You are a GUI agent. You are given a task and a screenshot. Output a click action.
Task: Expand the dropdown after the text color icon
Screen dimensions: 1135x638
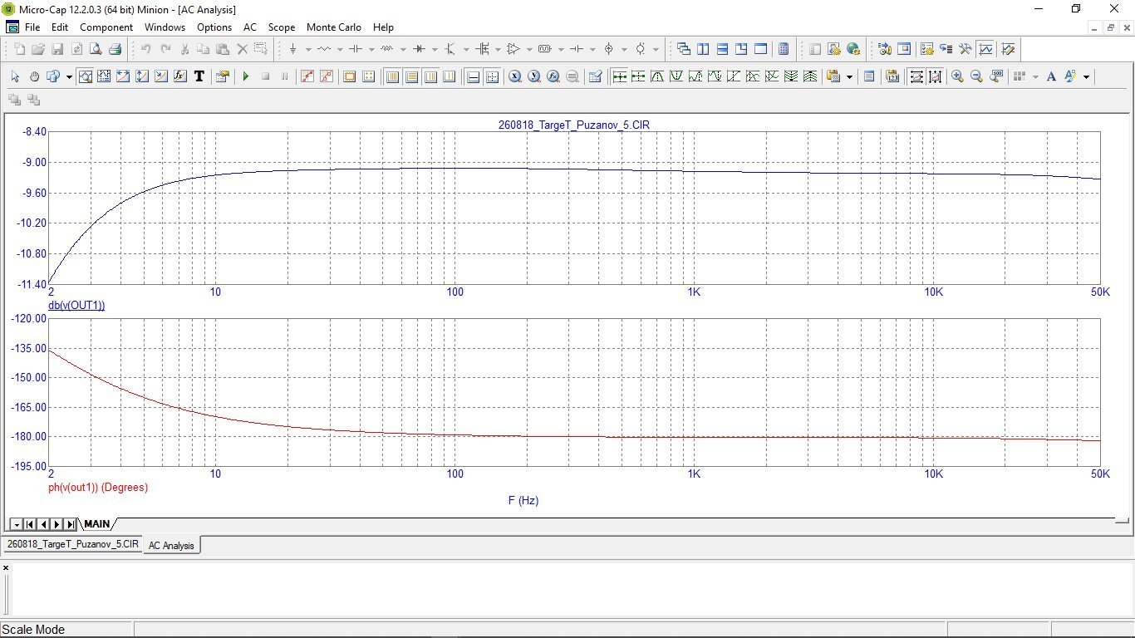[x=1086, y=76]
